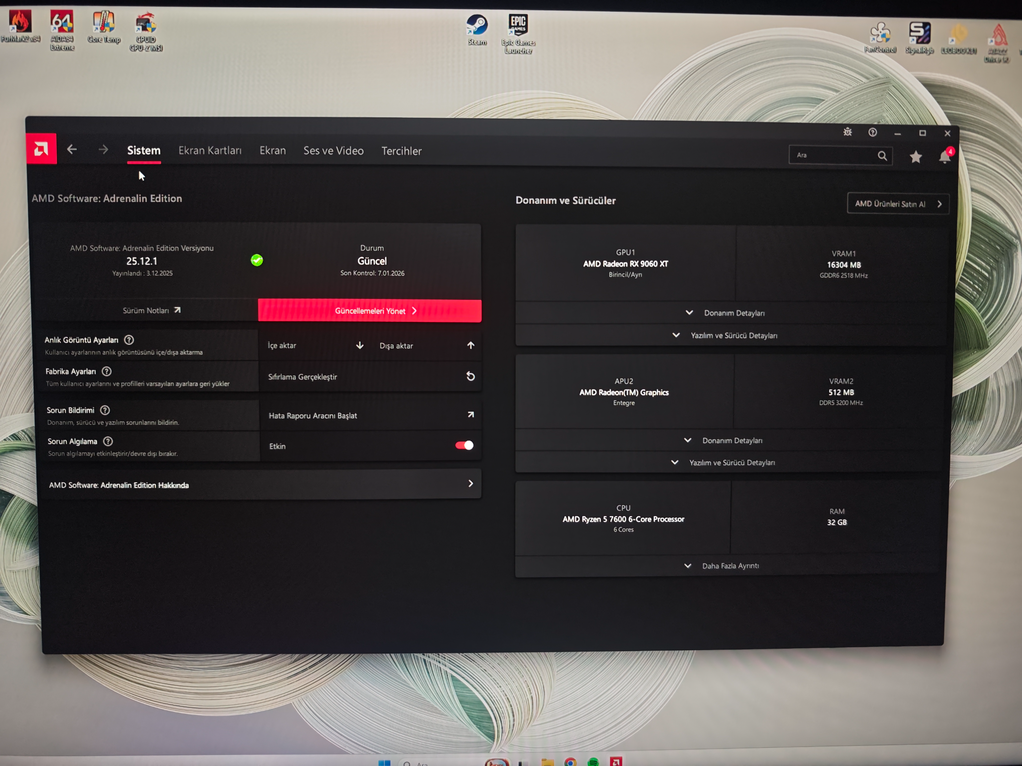Click Spotify icon in the taskbar
The height and width of the screenshot is (766, 1022).
pos(593,761)
